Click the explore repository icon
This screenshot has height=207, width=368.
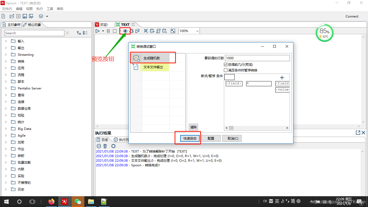[18, 16]
